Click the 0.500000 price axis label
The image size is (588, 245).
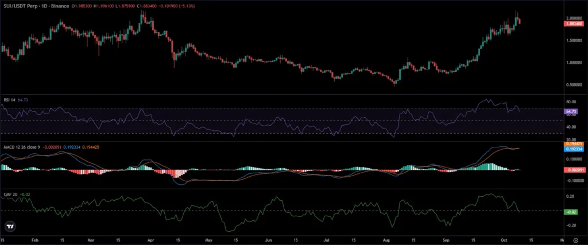pos(574,85)
